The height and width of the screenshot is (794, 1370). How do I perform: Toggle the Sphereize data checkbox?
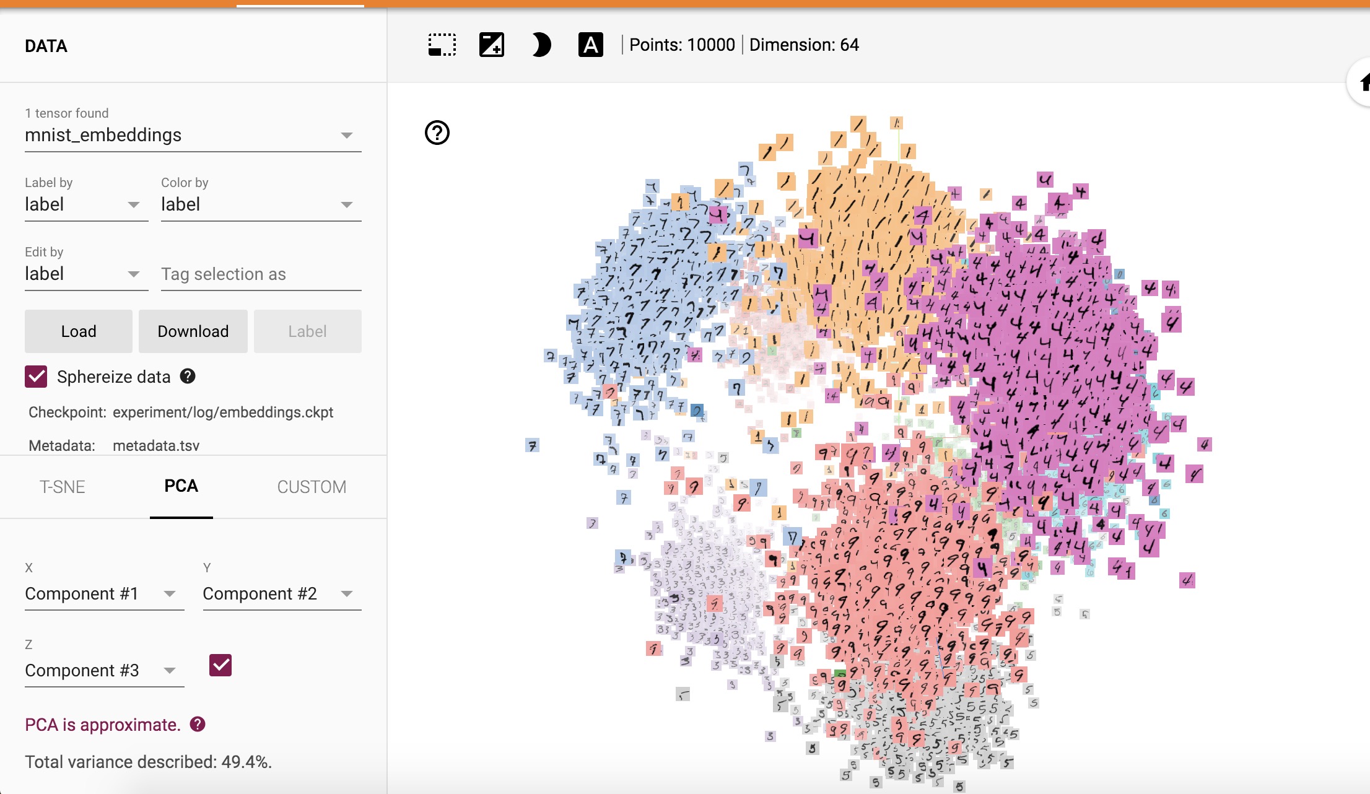36,376
